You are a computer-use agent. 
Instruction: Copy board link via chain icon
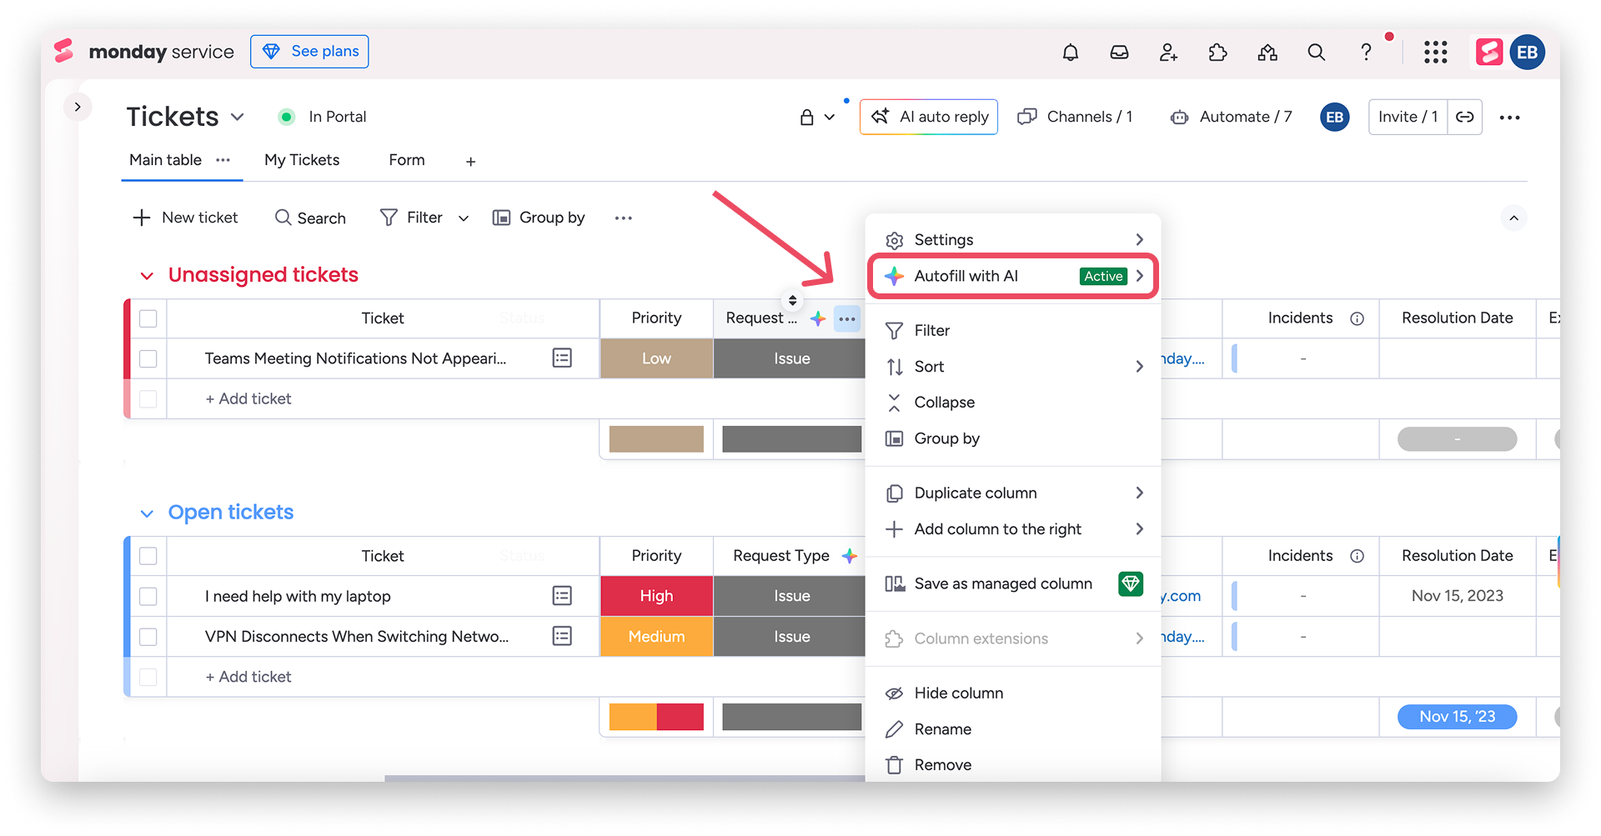[x=1464, y=117]
